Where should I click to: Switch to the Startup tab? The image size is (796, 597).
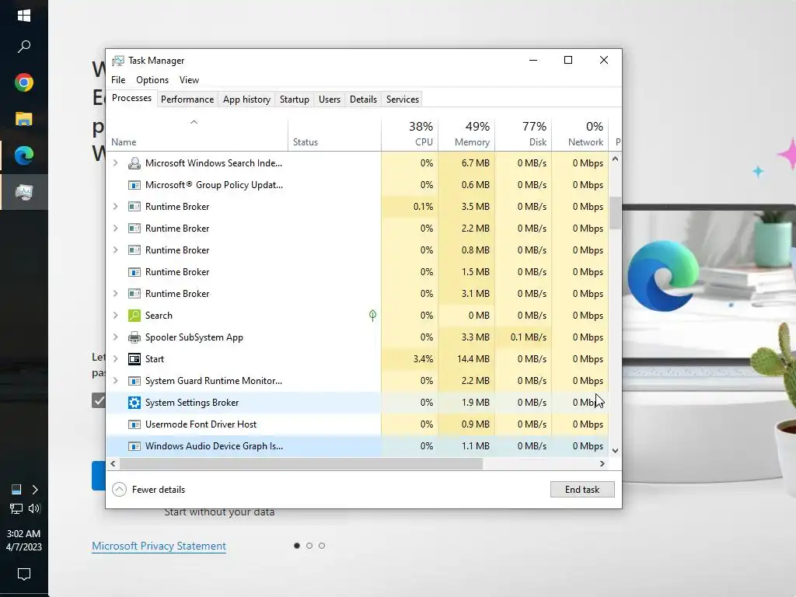coord(295,99)
